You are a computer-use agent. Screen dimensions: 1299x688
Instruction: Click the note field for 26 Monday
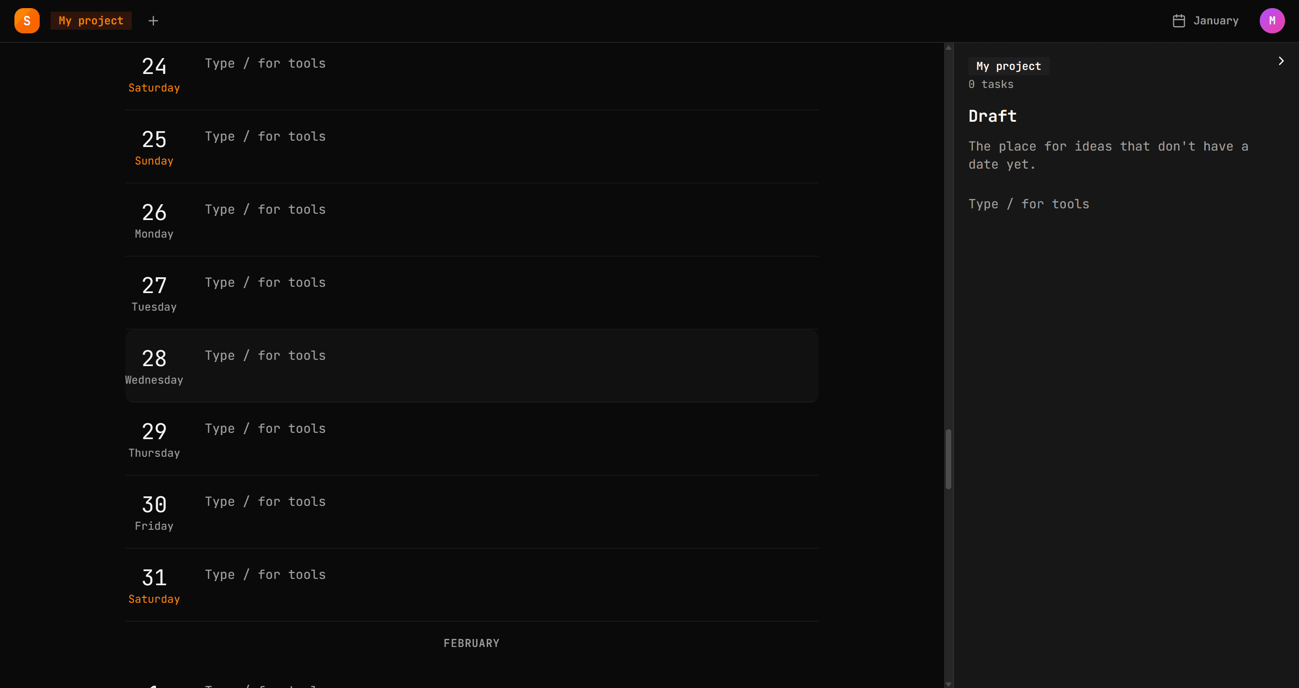click(511, 210)
